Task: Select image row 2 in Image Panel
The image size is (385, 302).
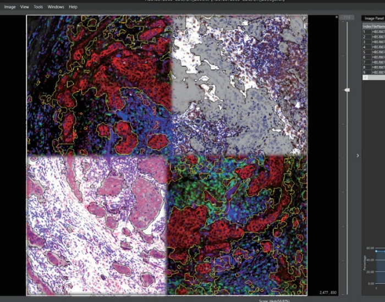Action: coord(373,37)
